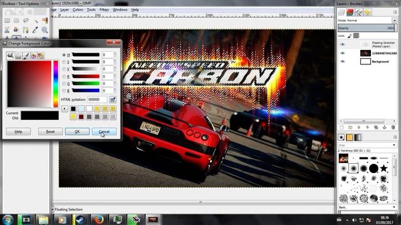Select the H radio button
This screenshot has height=225, width=401.
(64, 54)
